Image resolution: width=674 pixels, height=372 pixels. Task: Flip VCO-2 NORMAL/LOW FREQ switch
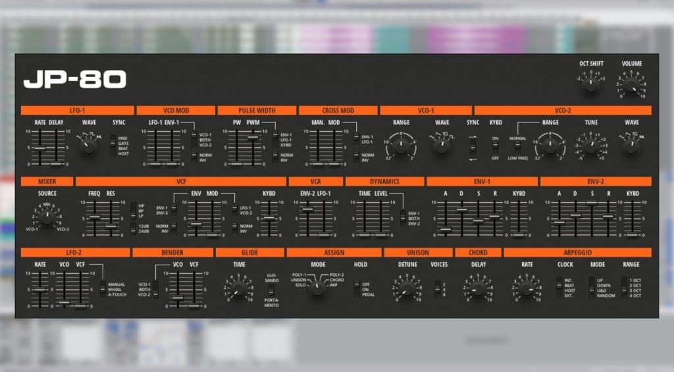point(517,147)
